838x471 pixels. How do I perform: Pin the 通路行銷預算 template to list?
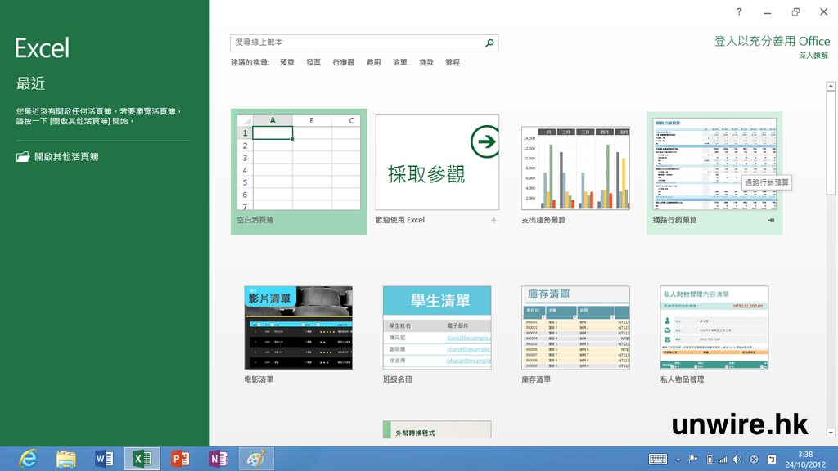pos(771,220)
